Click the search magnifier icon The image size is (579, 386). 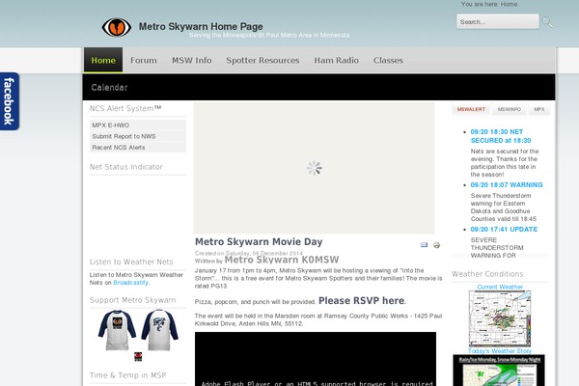(547, 22)
